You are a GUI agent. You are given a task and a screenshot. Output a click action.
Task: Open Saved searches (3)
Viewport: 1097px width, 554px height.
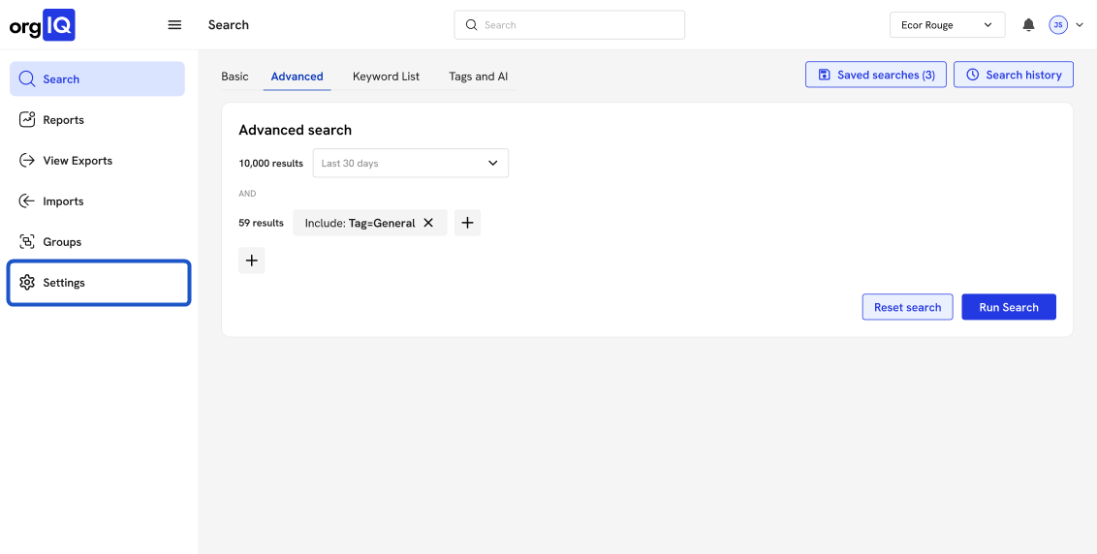click(x=876, y=75)
